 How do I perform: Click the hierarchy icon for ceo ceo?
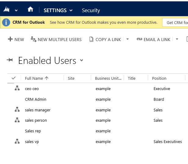pyautogui.click(x=17, y=88)
